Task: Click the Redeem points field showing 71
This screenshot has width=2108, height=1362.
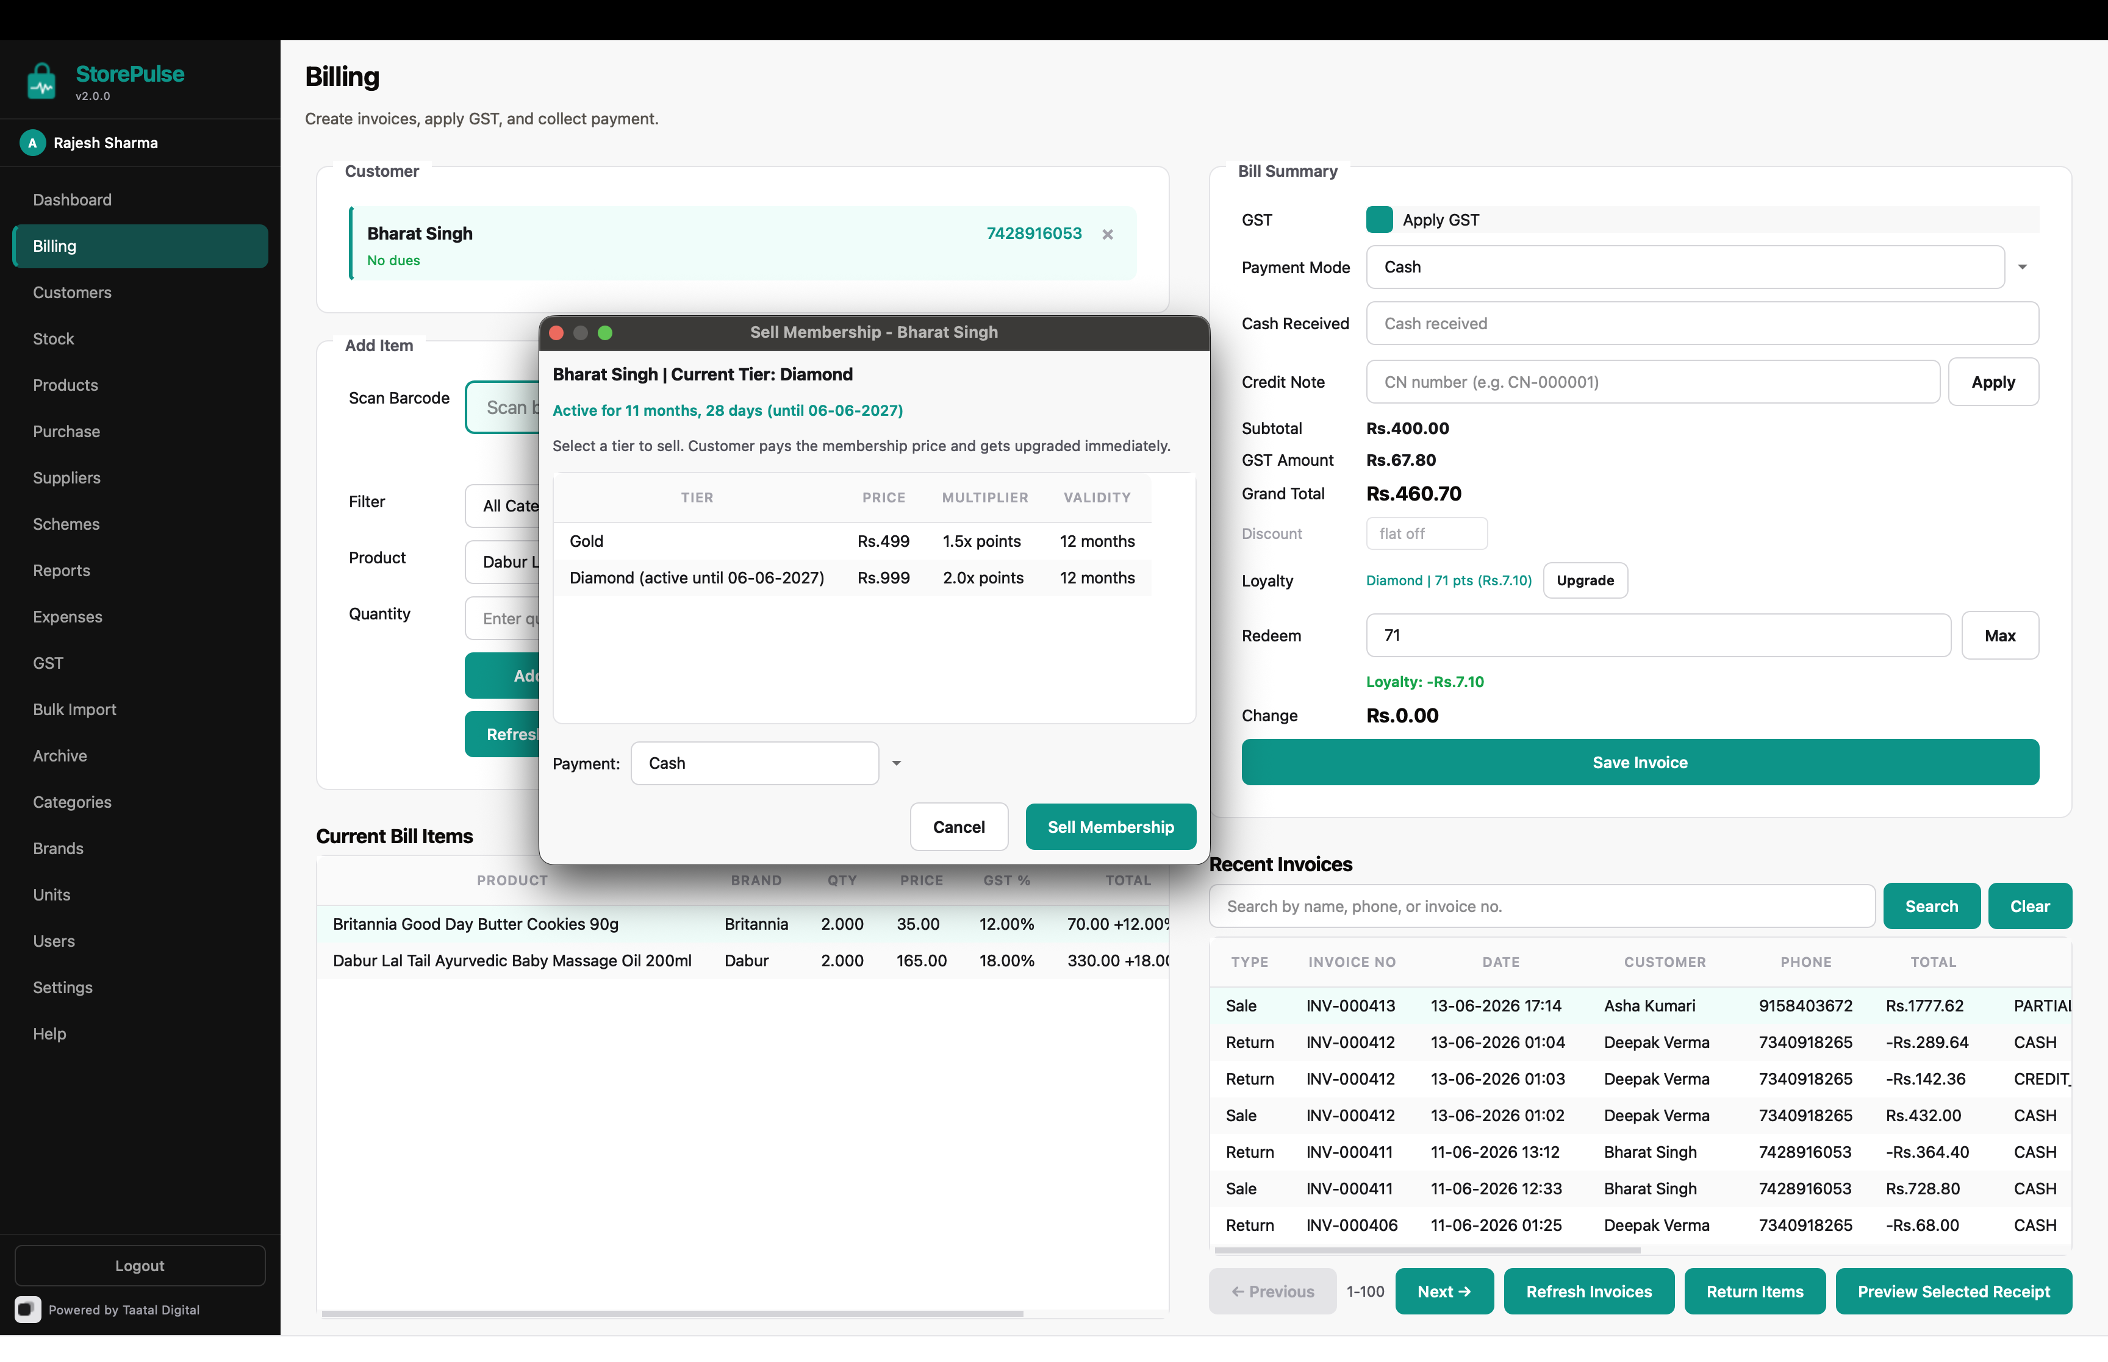Action: click(x=1658, y=636)
